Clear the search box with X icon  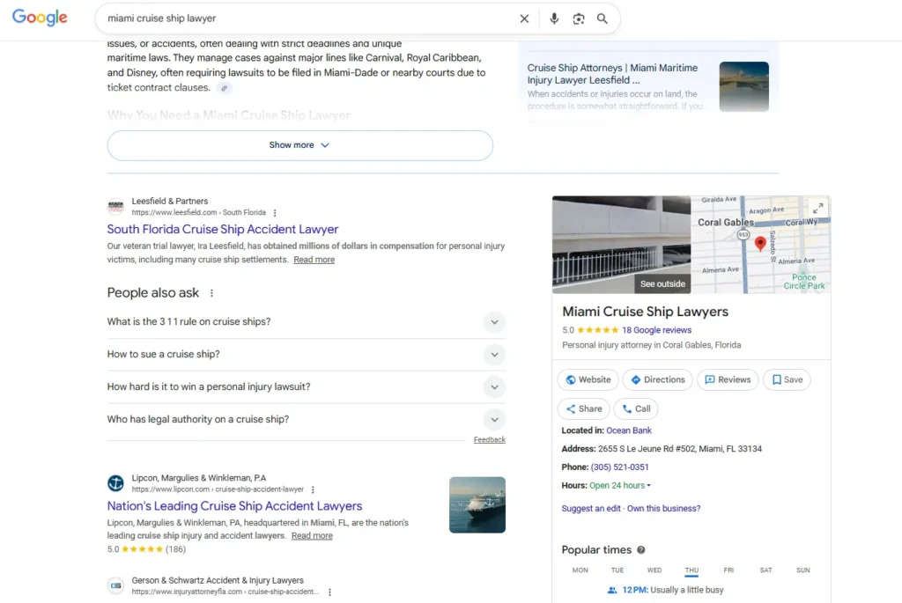524,18
